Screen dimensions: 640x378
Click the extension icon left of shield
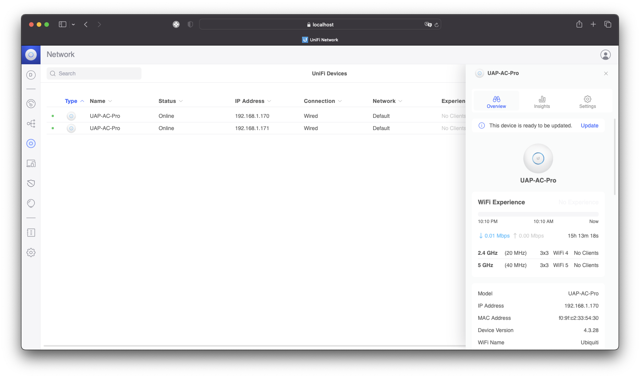tap(176, 24)
